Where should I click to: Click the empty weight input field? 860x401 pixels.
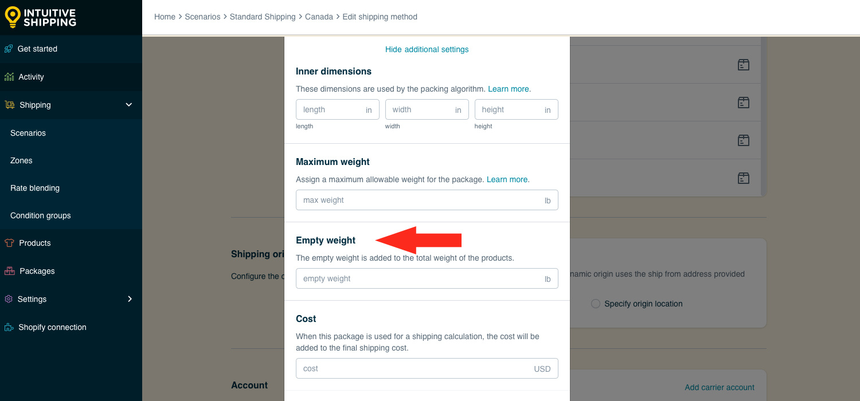tap(427, 279)
